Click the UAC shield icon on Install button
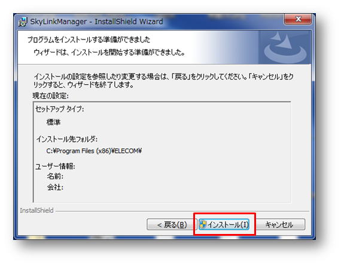Image resolution: width=341 pixels, height=265 pixels. tap(203, 224)
